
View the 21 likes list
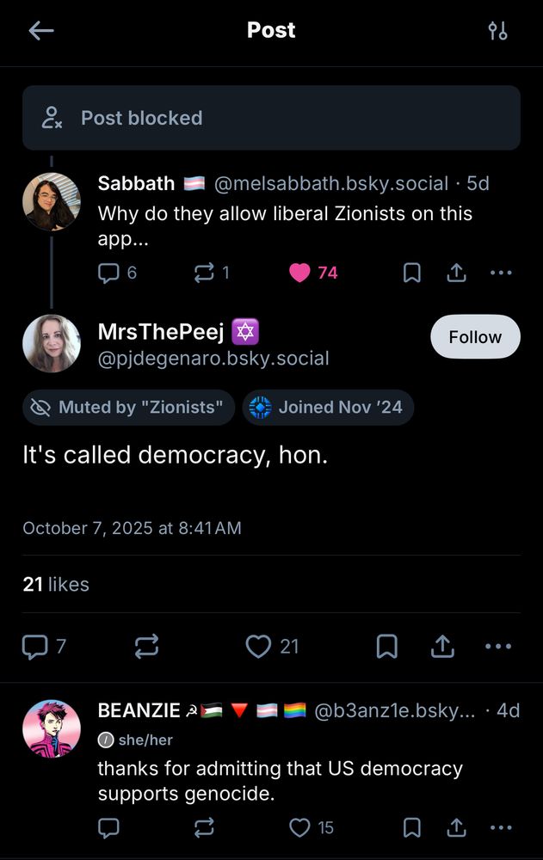pos(56,584)
